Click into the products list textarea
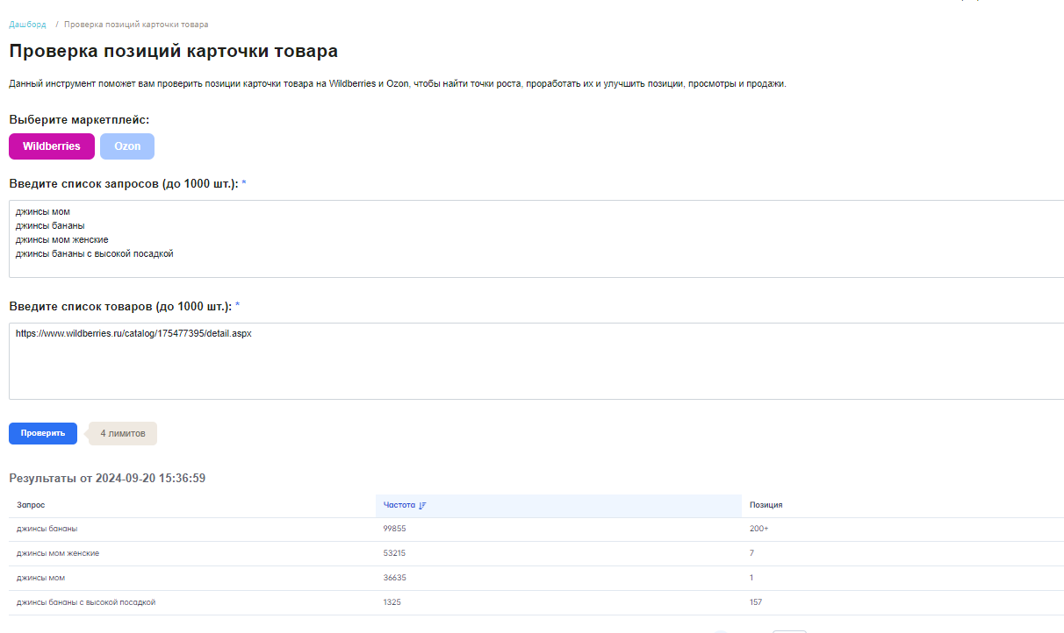The height and width of the screenshot is (633, 1064). [x=536, y=361]
